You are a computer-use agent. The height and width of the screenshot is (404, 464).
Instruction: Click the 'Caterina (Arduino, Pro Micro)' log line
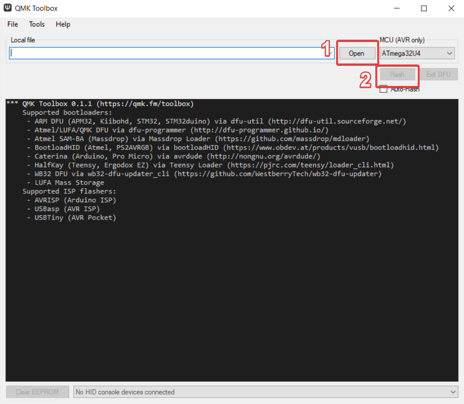point(173,156)
